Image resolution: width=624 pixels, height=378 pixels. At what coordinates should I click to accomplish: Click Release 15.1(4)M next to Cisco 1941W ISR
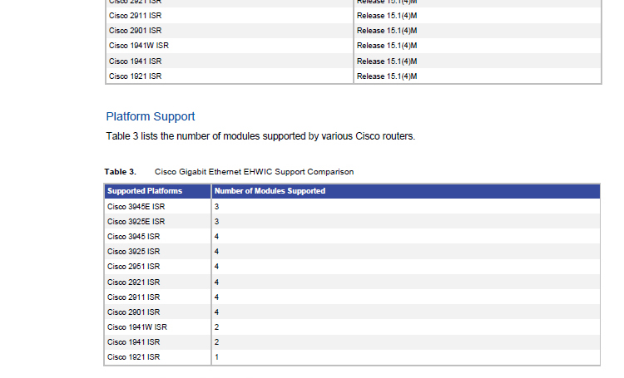[387, 46]
